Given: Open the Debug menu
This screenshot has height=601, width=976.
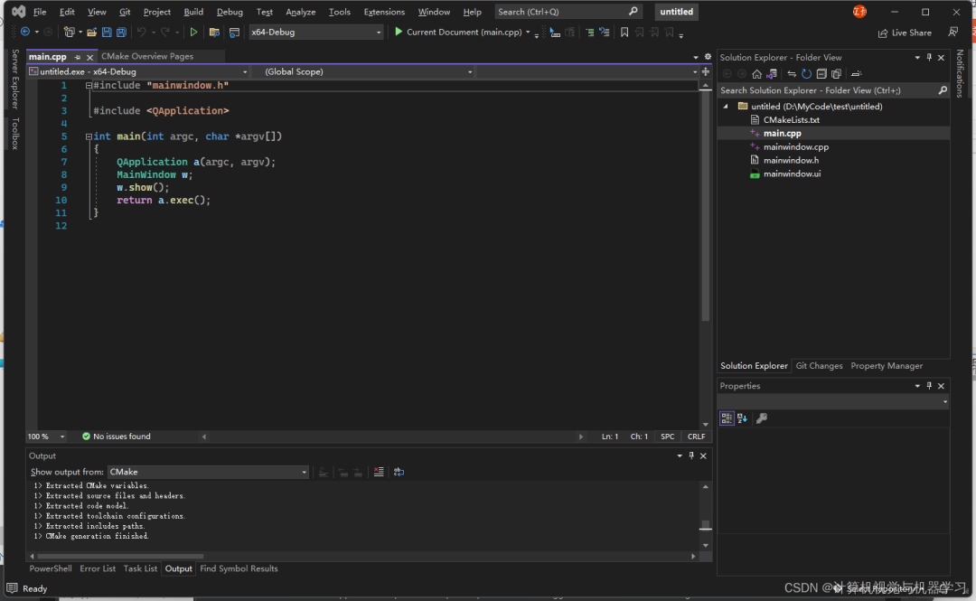Looking at the screenshot, I should [230, 12].
